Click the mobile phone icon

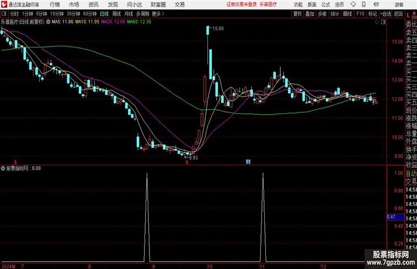point(363,4)
